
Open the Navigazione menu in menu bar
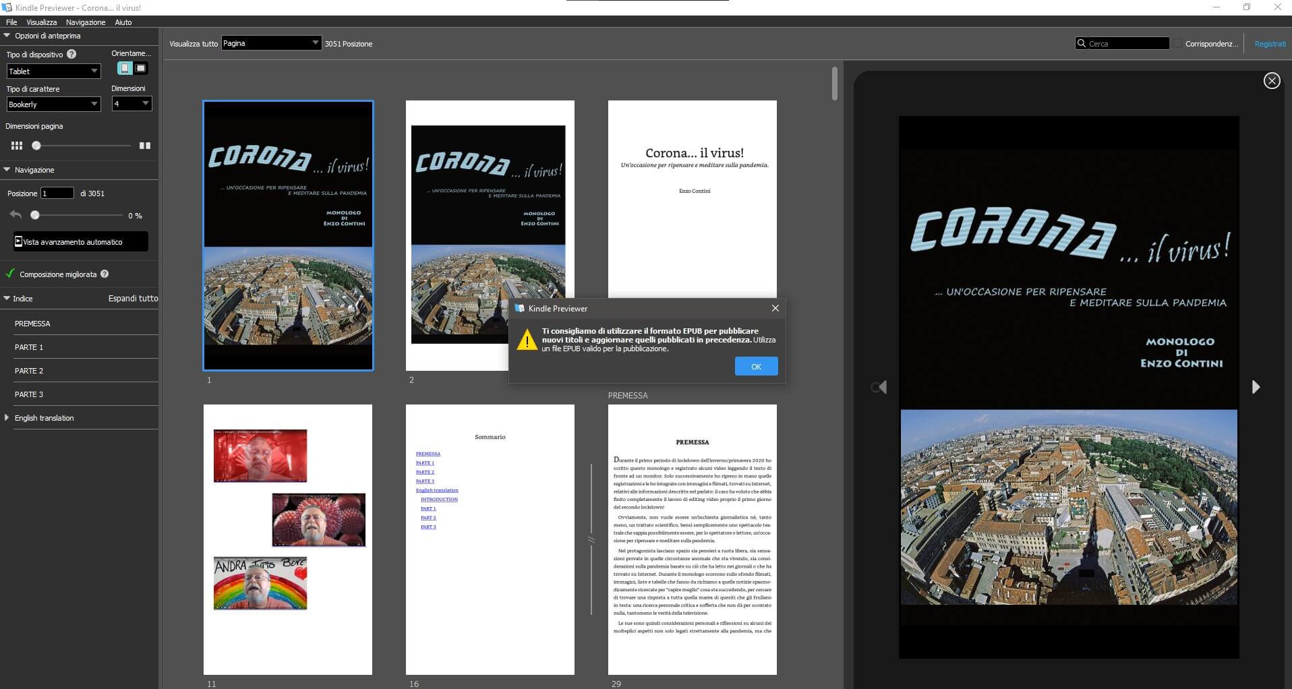click(x=86, y=22)
